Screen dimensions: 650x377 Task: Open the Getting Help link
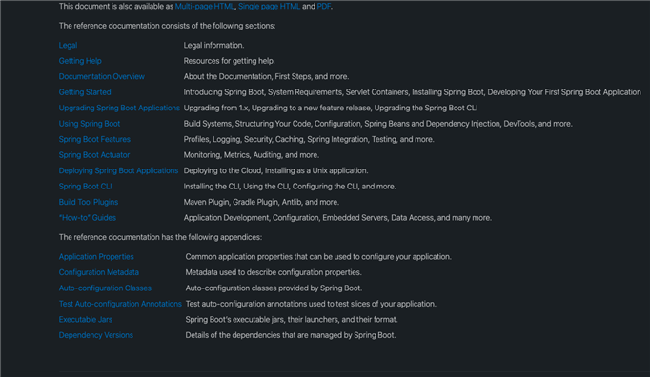(x=80, y=61)
